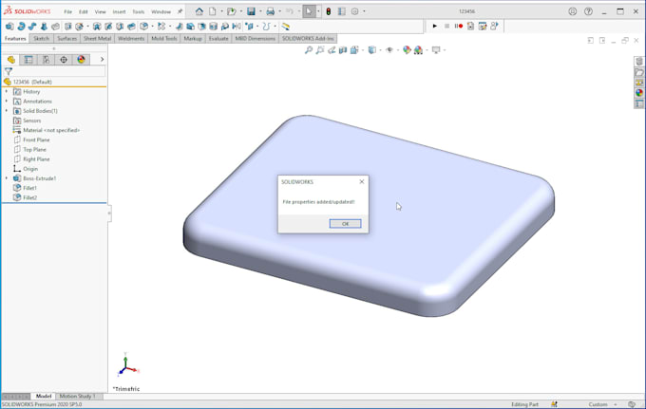646x409 pixels.
Task: Open the Tools menu
Action: pyautogui.click(x=139, y=11)
